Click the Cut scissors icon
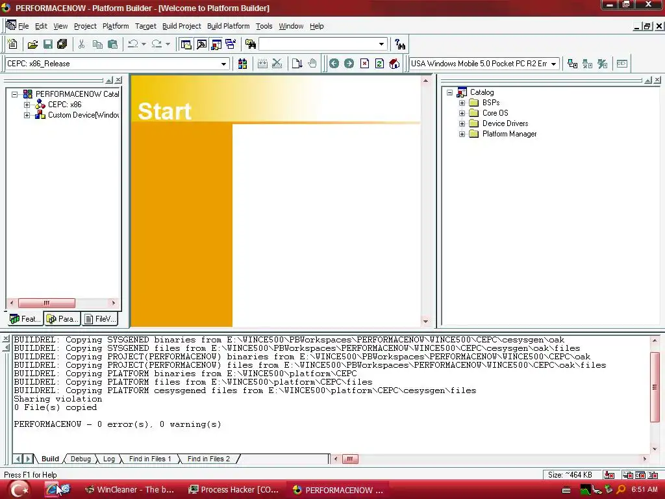This screenshot has width=665, height=499. click(x=81, y=44)
